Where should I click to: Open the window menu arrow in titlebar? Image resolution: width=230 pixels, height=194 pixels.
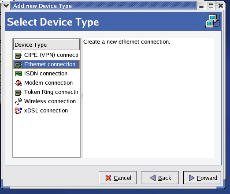(x=6, y=6)
